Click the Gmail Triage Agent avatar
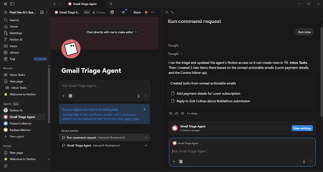This screenshot has width=323, height=172. point(71,49)
